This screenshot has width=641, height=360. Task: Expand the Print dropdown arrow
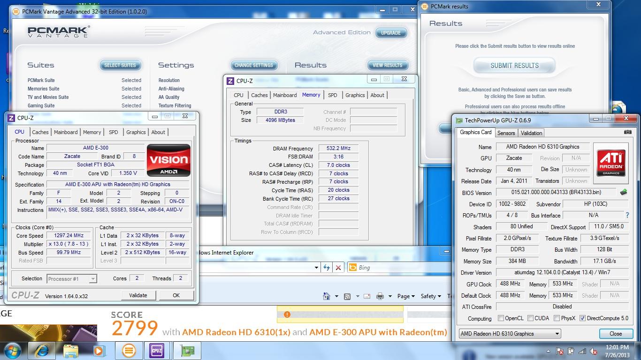coord(390,296)
